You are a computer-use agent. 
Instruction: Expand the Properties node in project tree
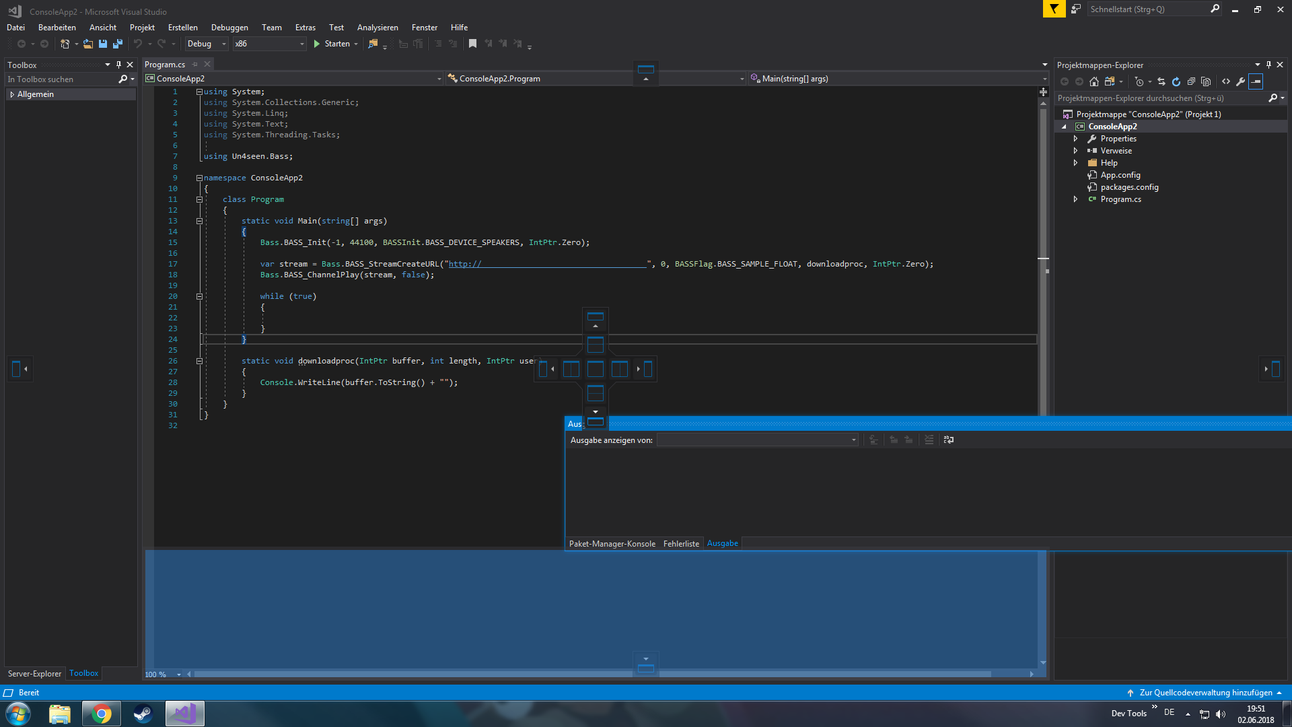pyautogui.click(x=1075, y=139)
